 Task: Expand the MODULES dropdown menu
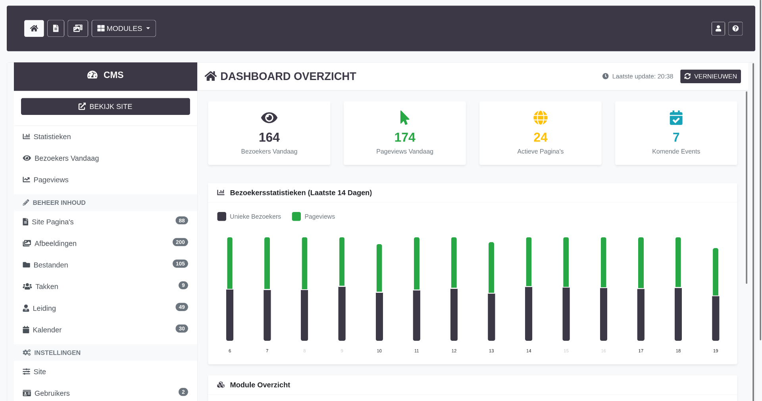(x=124, y=29)
